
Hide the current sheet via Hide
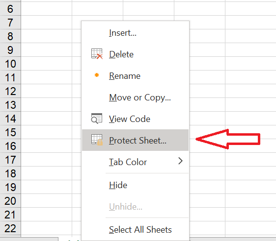click(x=135, y=185)
